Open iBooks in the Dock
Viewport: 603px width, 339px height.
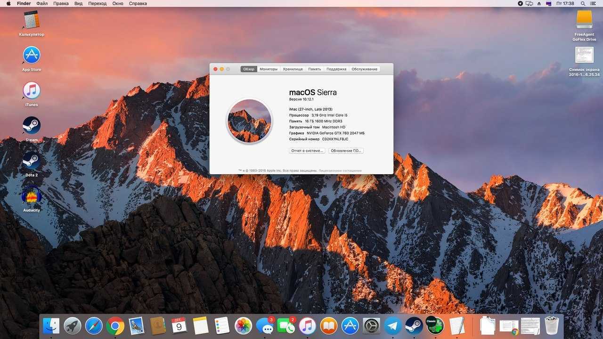pos(329,325)
